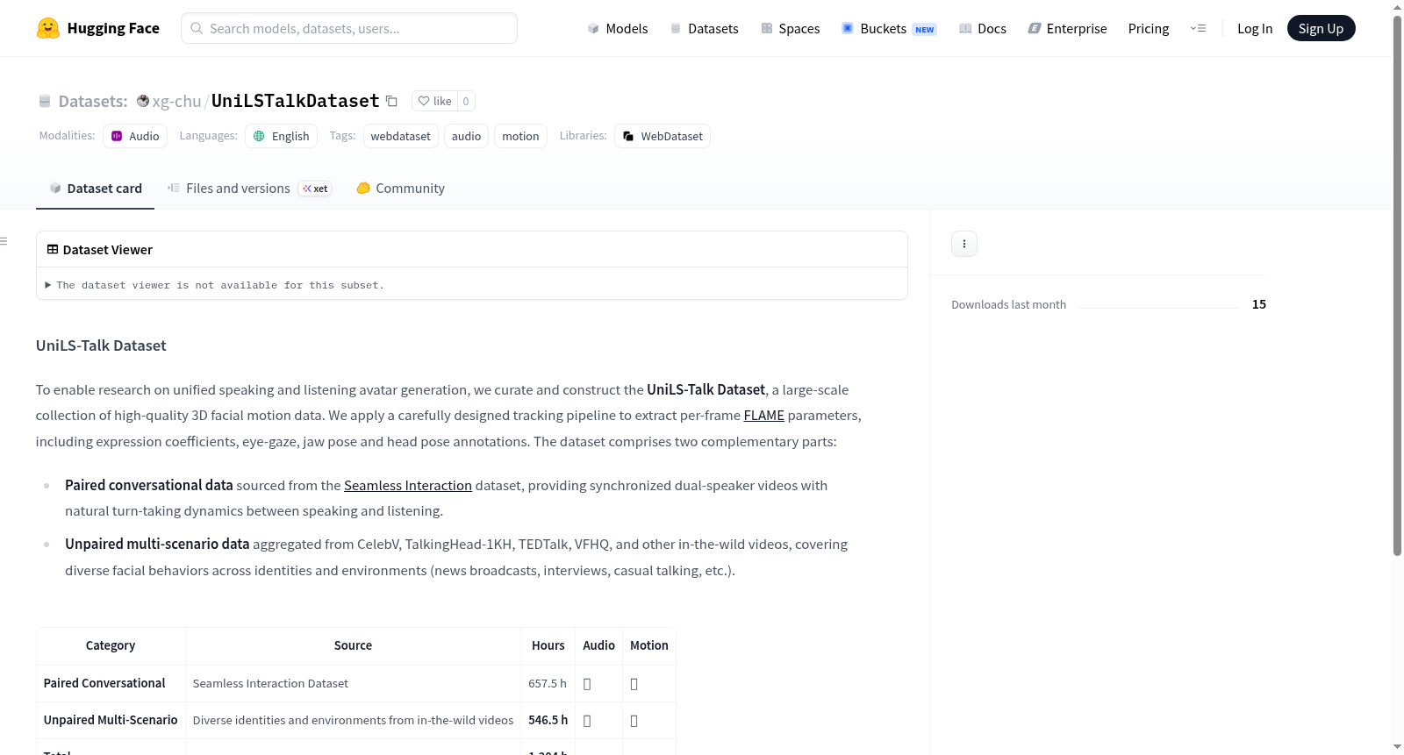This screenshot has width=1404, height=755.
Task: Select the WebDataset library tag
Action: 663,136
